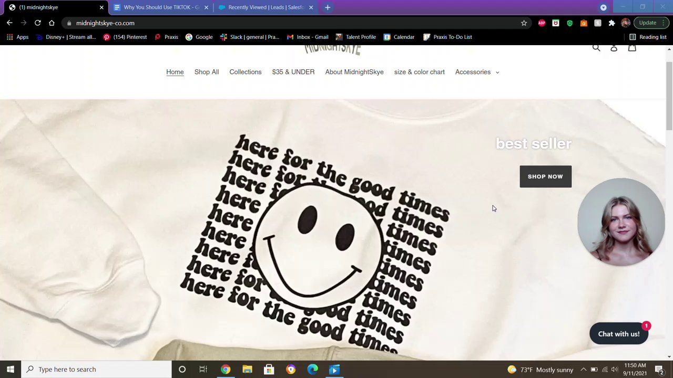Open the Collections menu item
This screenshot has width=673, height=378.
[x=246, y=72]
